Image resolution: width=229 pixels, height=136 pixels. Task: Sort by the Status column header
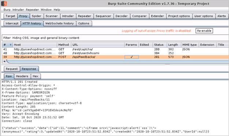[159, 45]
